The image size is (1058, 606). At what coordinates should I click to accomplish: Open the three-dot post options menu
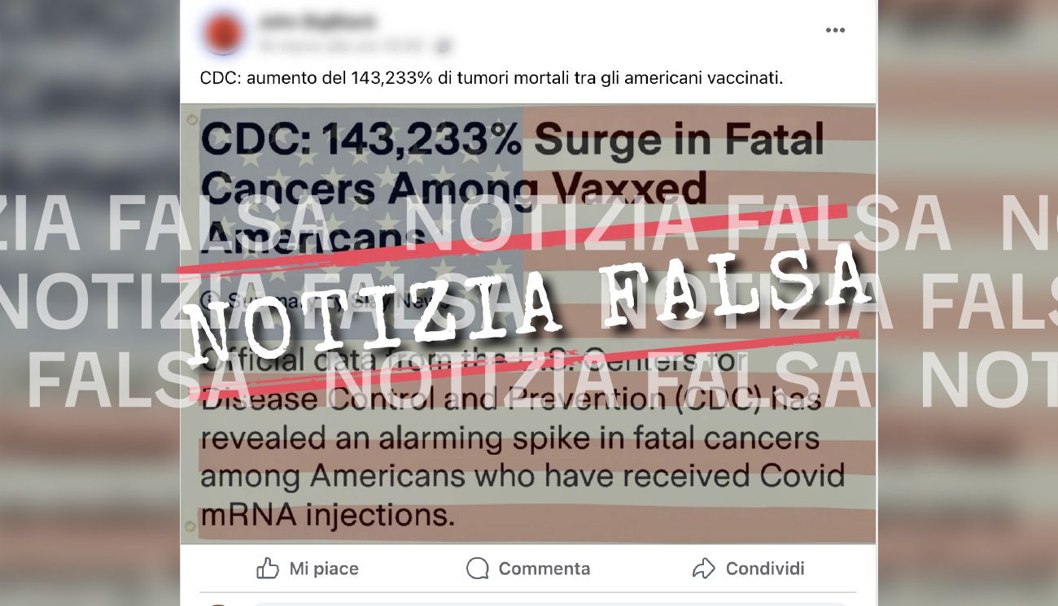(835, 30)
